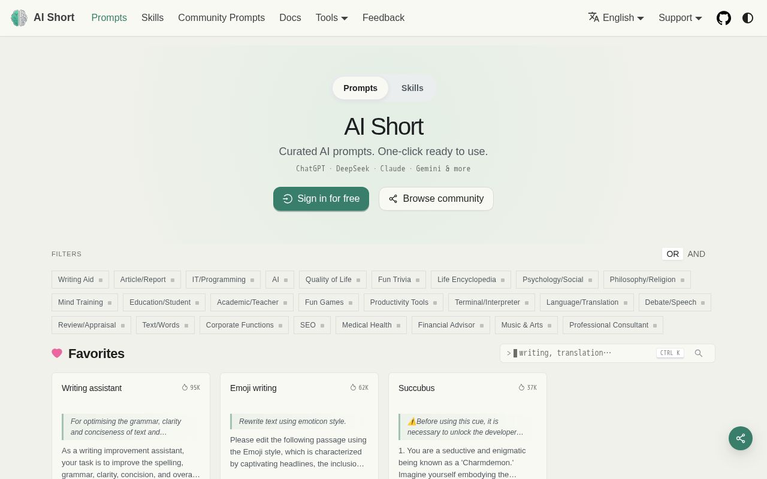Click the flame icon on Succubus card

(x=521, y=387)
